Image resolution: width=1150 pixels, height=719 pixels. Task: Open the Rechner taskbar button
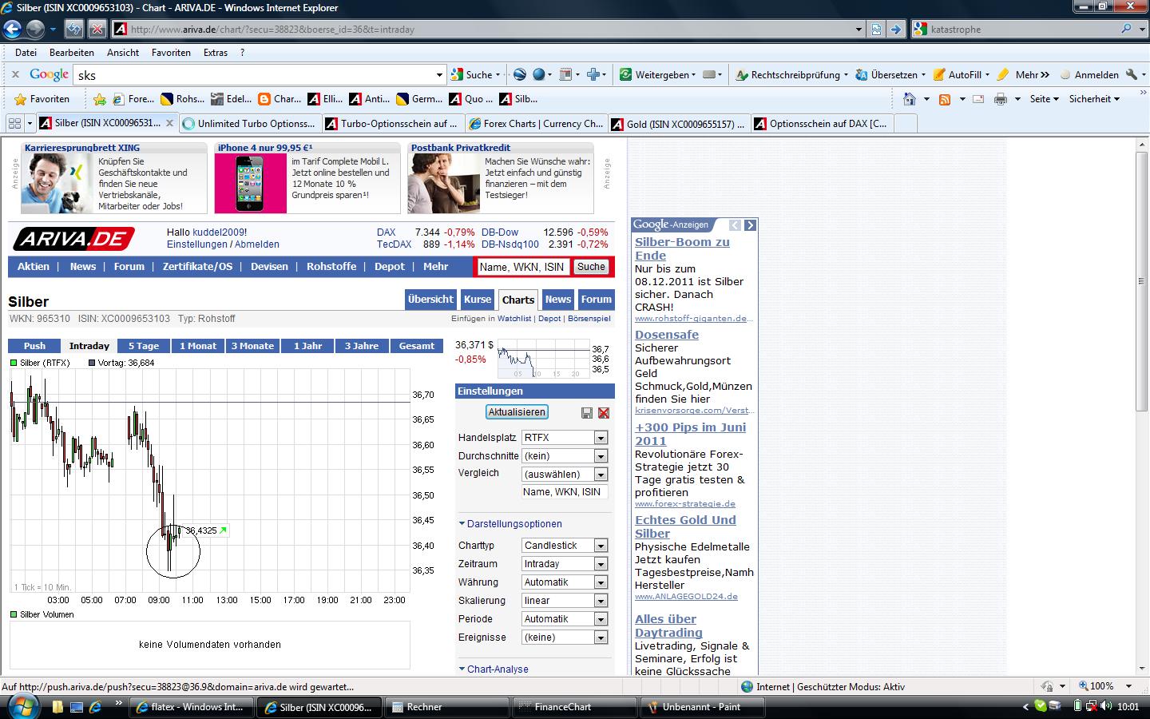click(447, 707)
